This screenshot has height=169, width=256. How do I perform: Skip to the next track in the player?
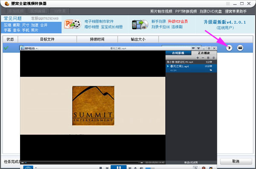[x=130, y=168]
